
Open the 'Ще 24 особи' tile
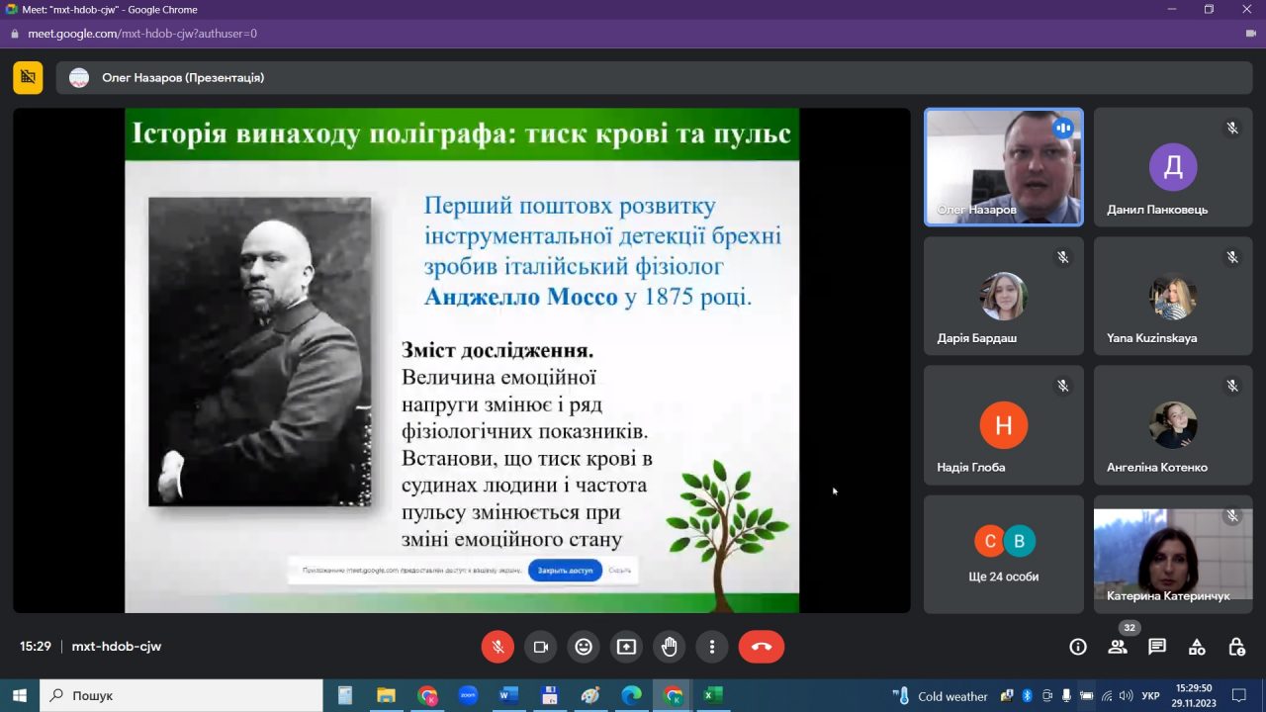click(x=1004, y=555)
